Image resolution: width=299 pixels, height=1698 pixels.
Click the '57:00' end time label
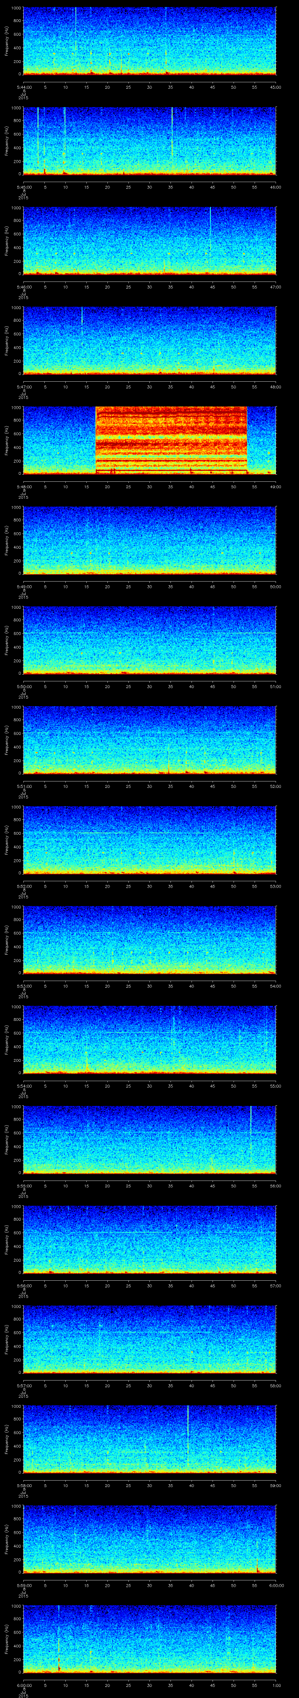tap(276, 1285)
